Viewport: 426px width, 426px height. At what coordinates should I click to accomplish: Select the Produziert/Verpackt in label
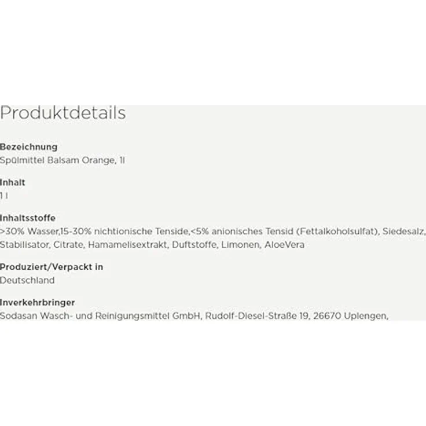[52, 267]
